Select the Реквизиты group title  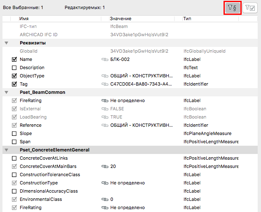tap(33, 43)
